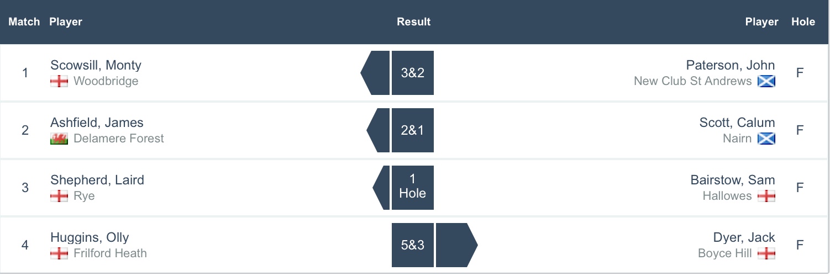Open player Scowsill, Monty
The width and height of the screenshot is (830, 276).
pyautogui.click(x=96, y=65)
